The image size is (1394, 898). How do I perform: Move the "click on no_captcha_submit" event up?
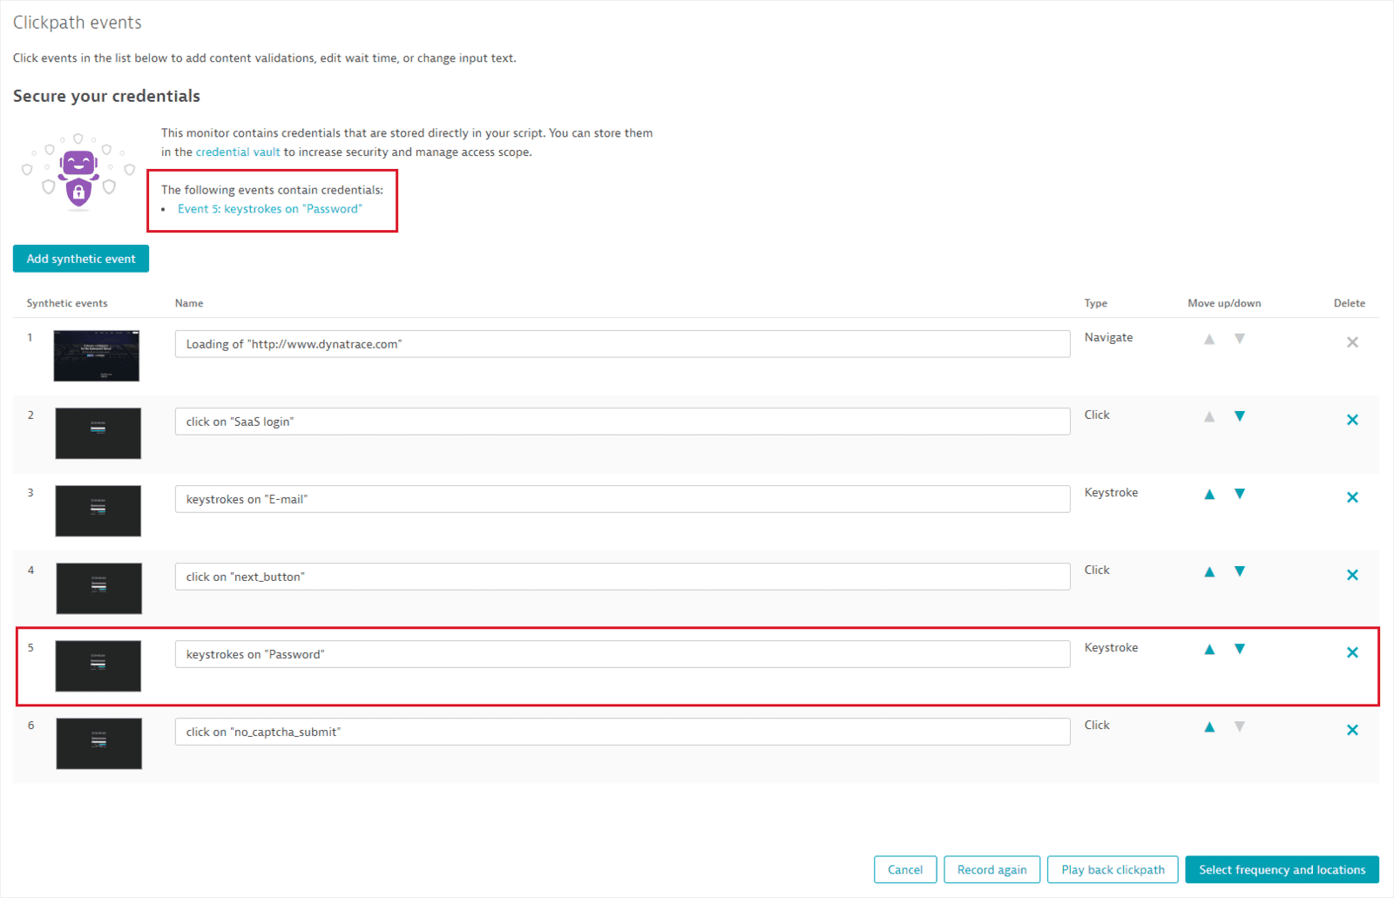pyautogui.click(x=1209, y=726)
